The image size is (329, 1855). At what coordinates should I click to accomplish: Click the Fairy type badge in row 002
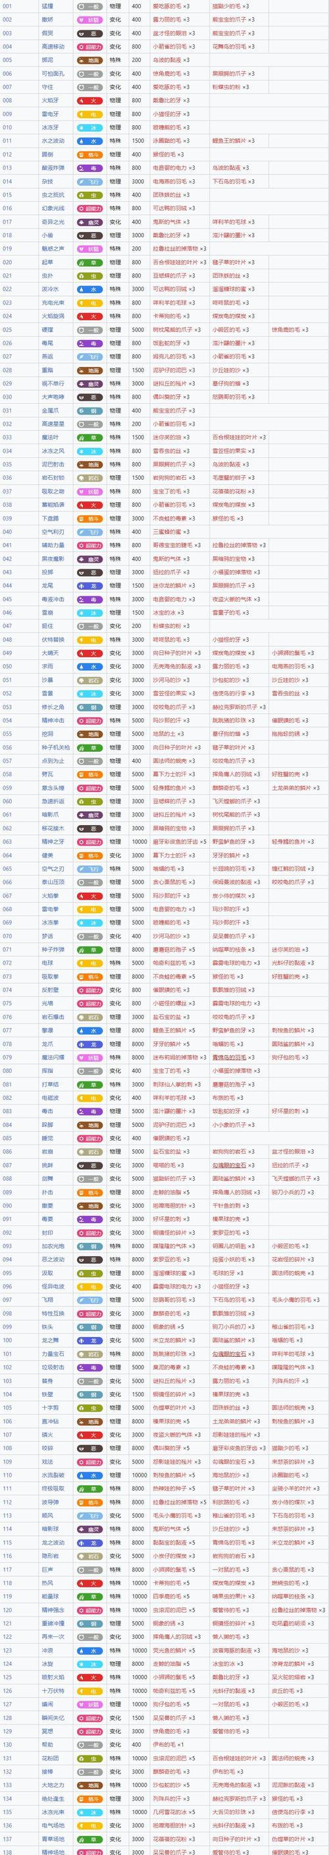[x=89, y=20]
